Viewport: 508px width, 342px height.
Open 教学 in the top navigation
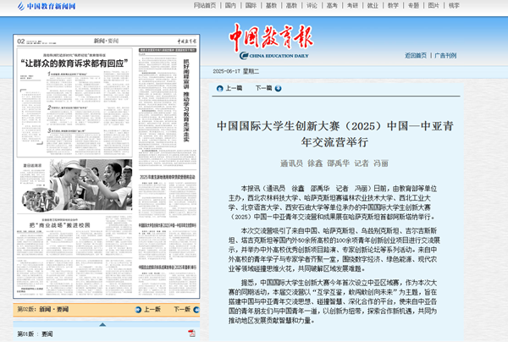(x=393, y=6)
